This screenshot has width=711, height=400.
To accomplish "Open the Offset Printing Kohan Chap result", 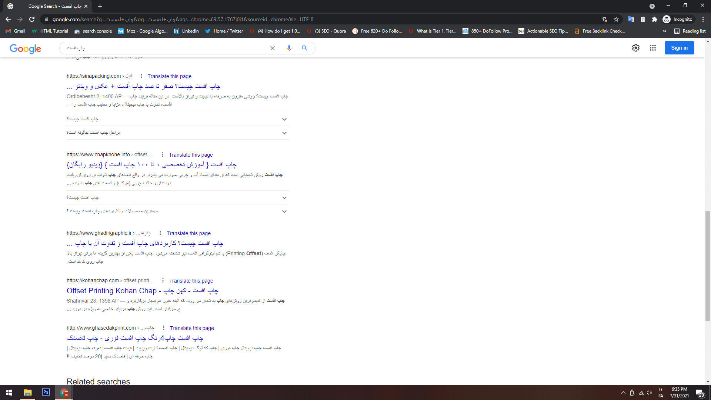I will [x=143, y=291].
